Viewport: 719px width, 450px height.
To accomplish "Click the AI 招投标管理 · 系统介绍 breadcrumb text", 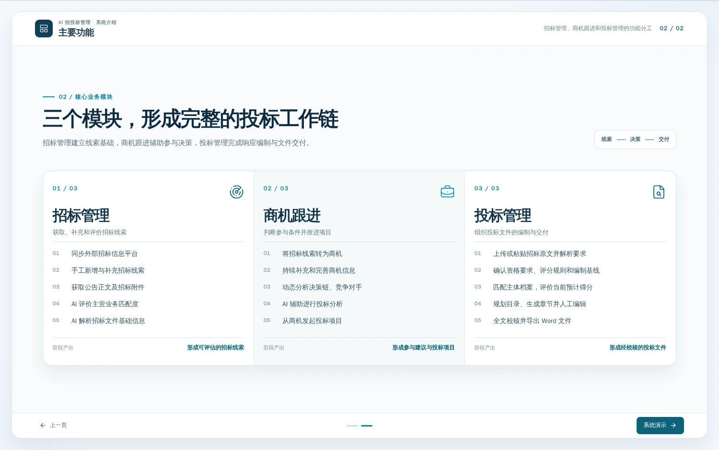I will (x=87, y=23).
